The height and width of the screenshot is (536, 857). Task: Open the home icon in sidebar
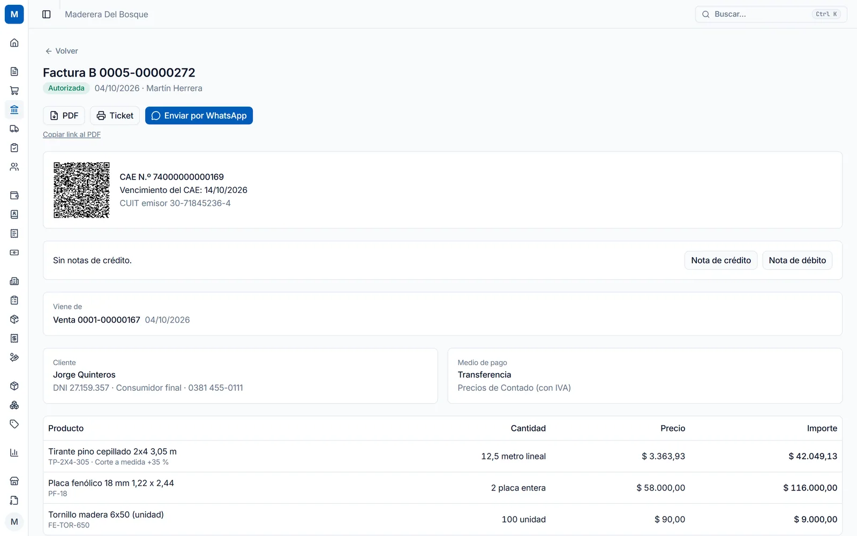tap(14, 43)
